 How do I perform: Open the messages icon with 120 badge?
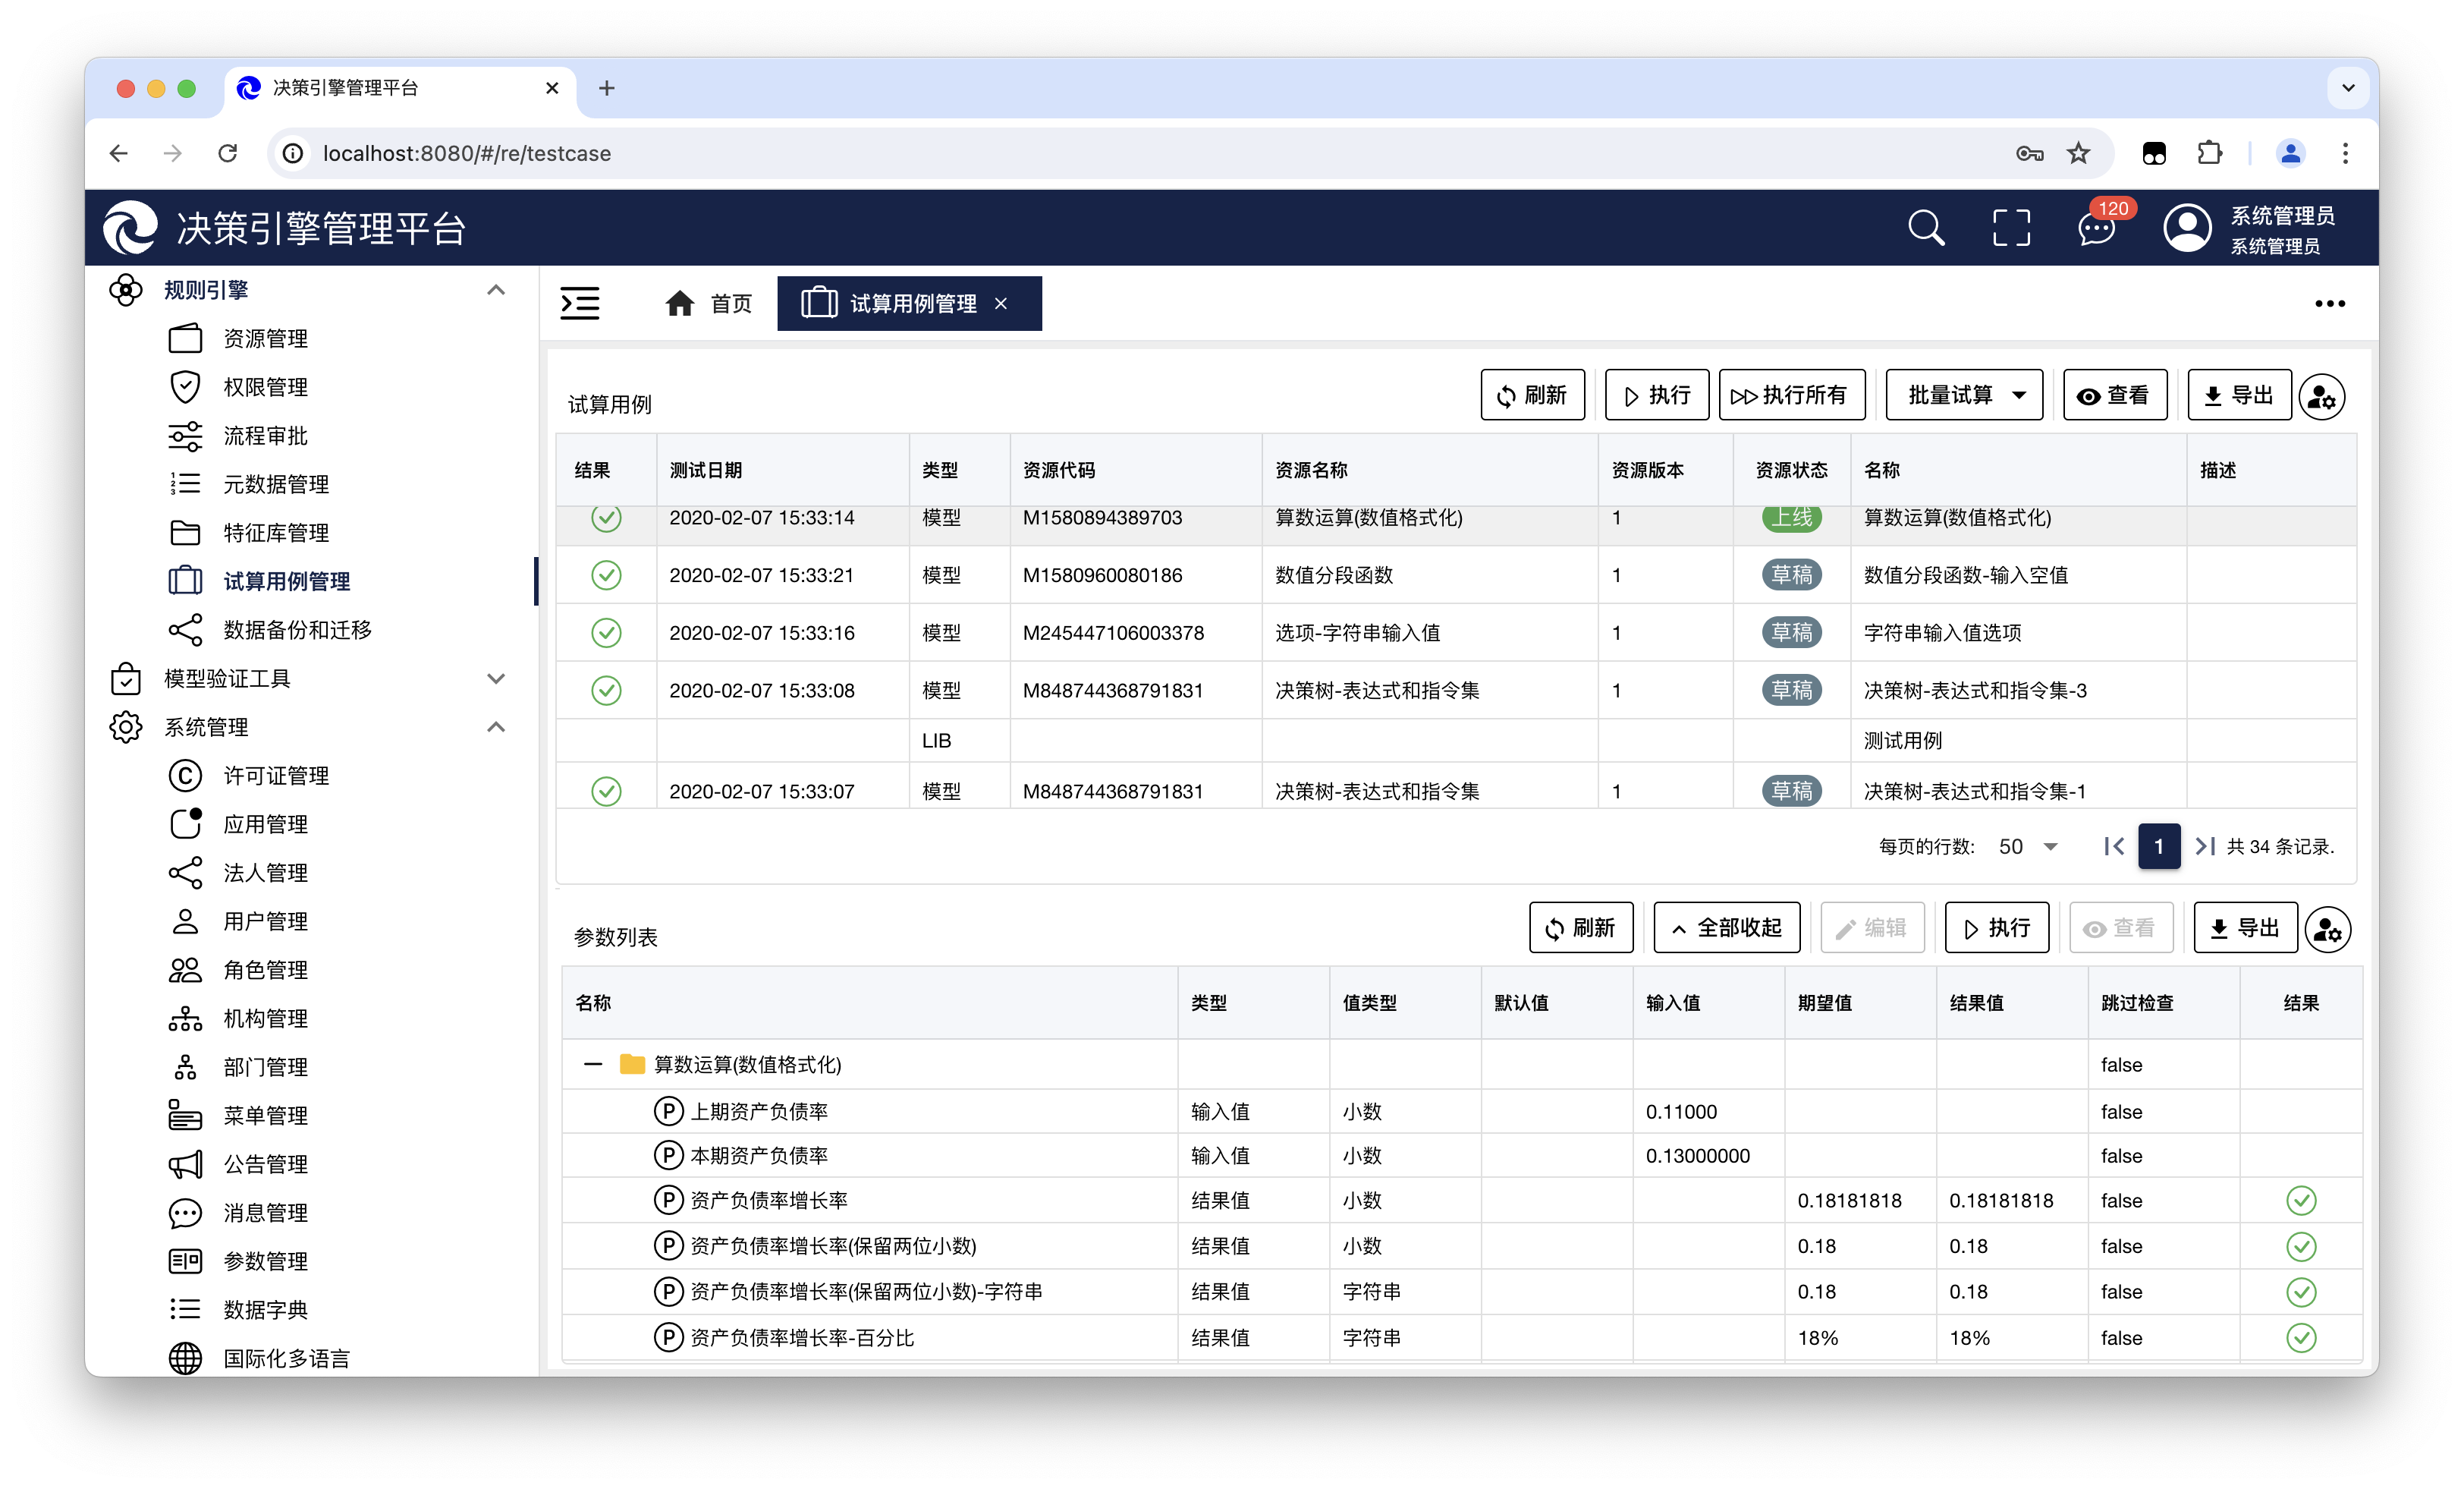2096,228
